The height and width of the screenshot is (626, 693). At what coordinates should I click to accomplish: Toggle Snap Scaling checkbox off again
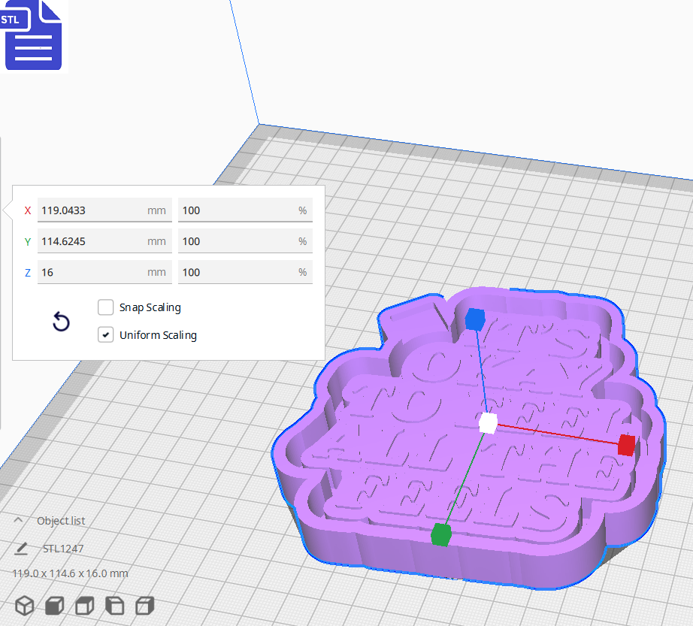point(105,307)
